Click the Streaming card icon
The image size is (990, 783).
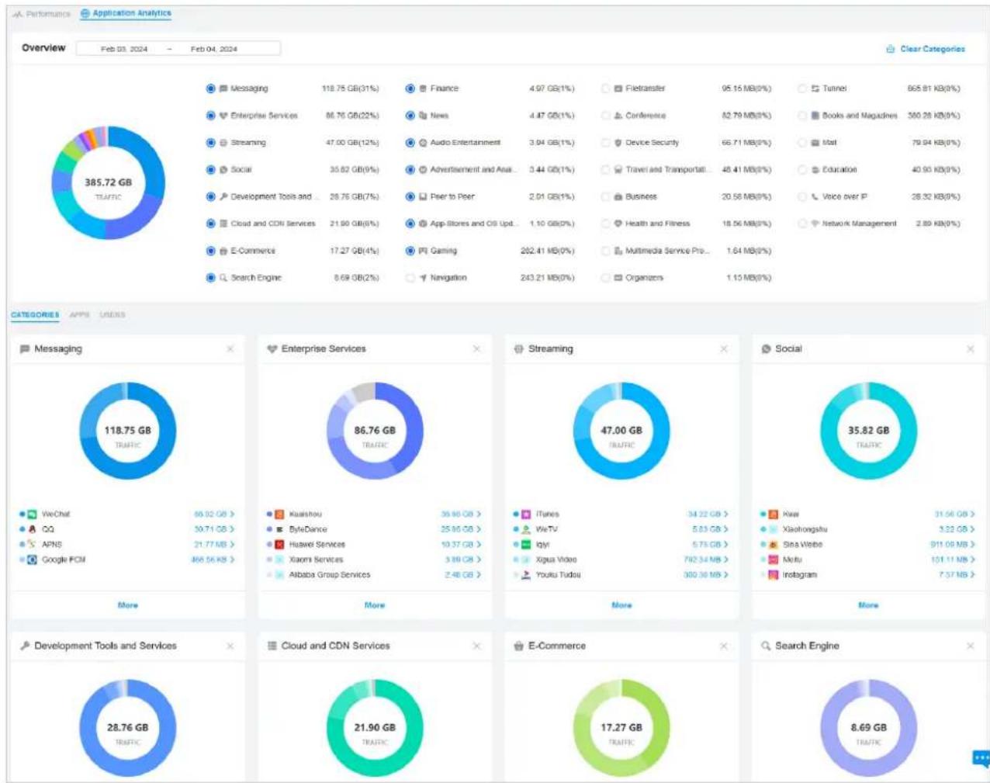point(518,349)
